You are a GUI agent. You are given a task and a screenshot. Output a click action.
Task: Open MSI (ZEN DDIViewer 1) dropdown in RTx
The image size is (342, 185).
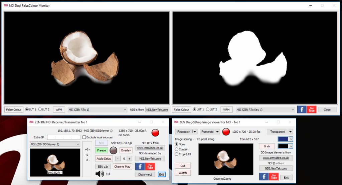tap(55, 144)
